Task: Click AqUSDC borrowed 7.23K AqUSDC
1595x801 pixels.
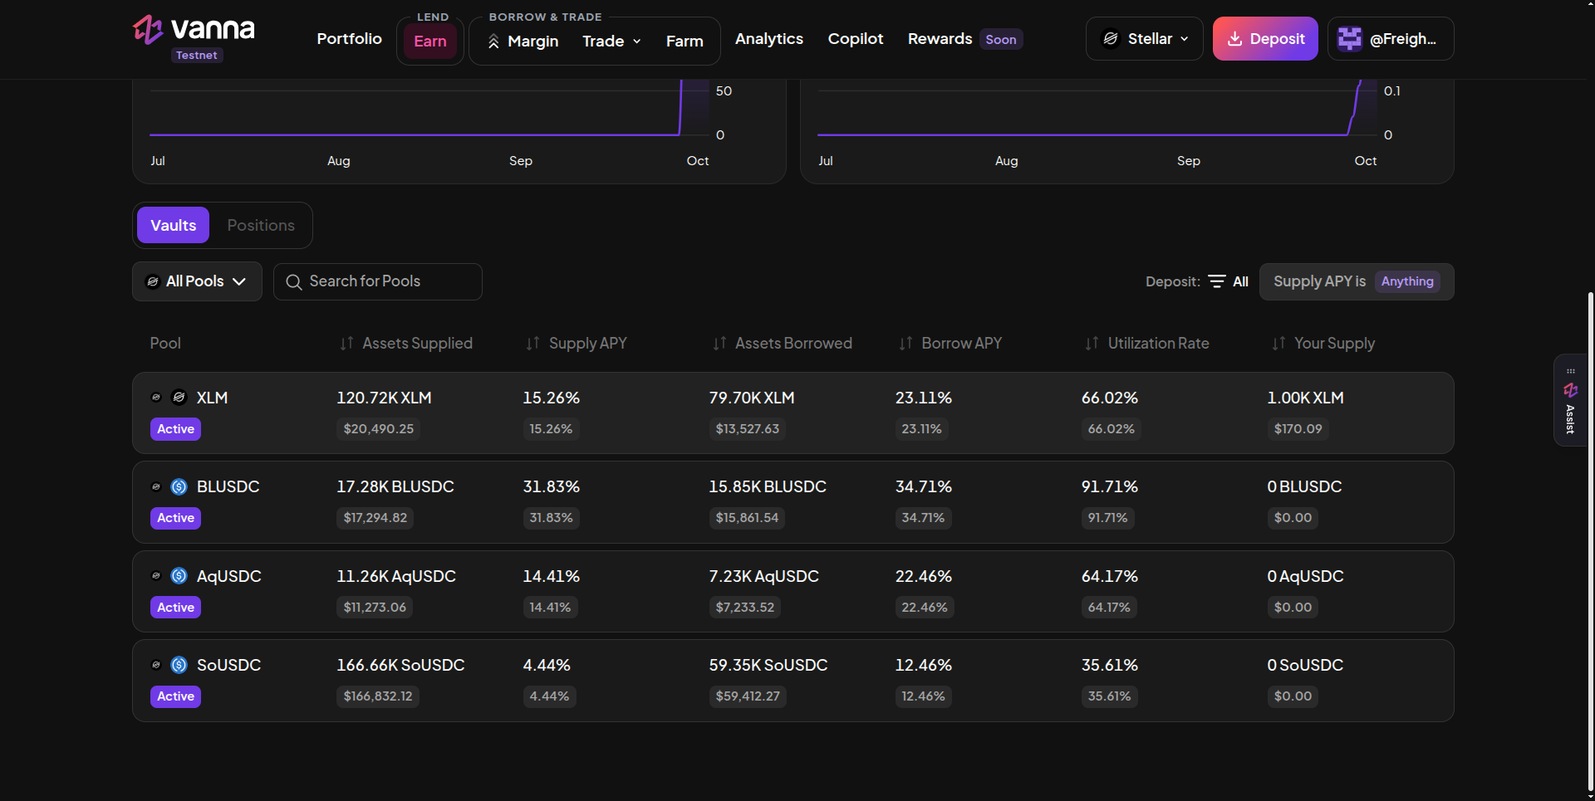Action: point(763,576)
